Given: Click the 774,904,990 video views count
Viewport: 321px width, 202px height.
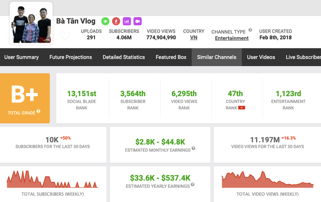Looking at the screenshot, I should point(161,38).
